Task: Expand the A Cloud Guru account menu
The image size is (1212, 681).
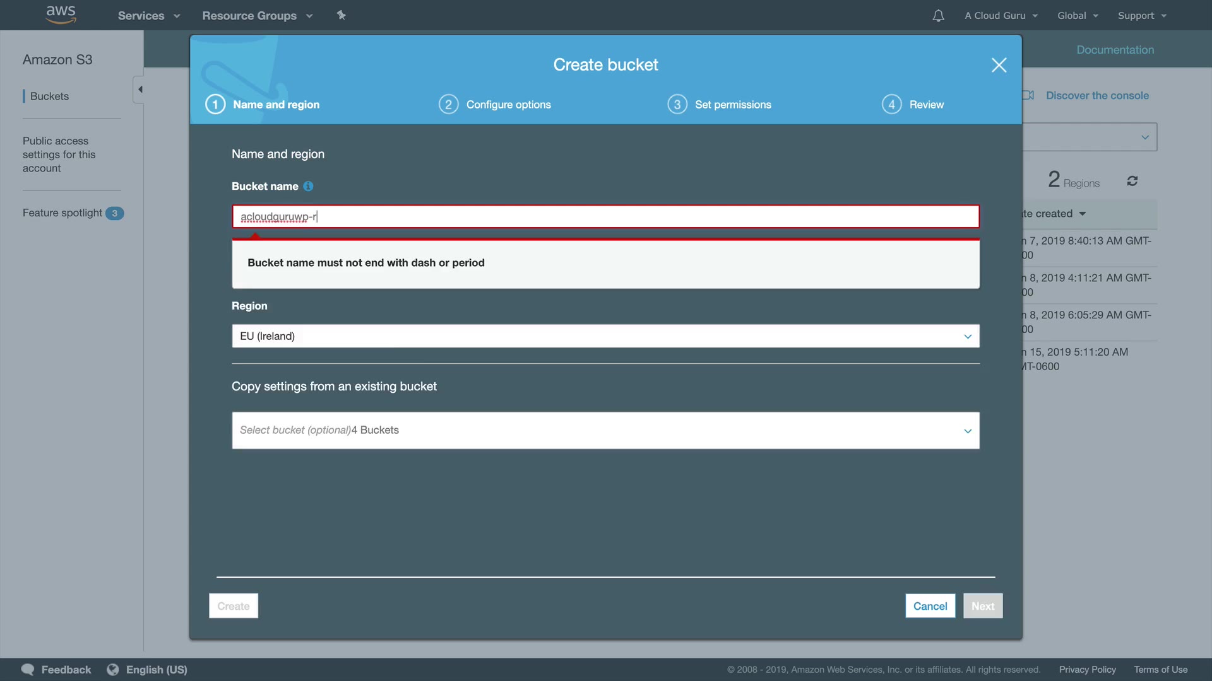Action: [1001, 16]
